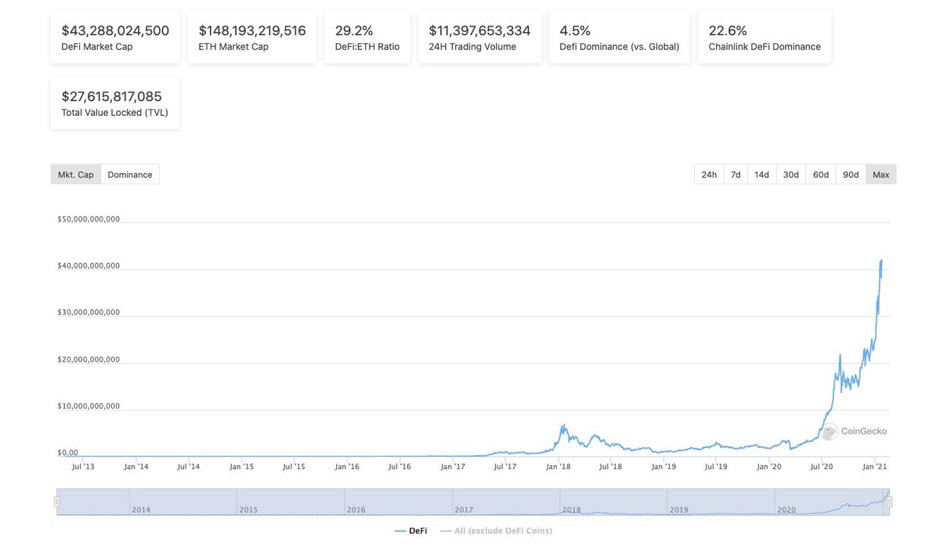Image resolution: width=940 pixels, height=559 pixels.
Task: Click the Total Value Locked card
Action: [x=114, y=102]
